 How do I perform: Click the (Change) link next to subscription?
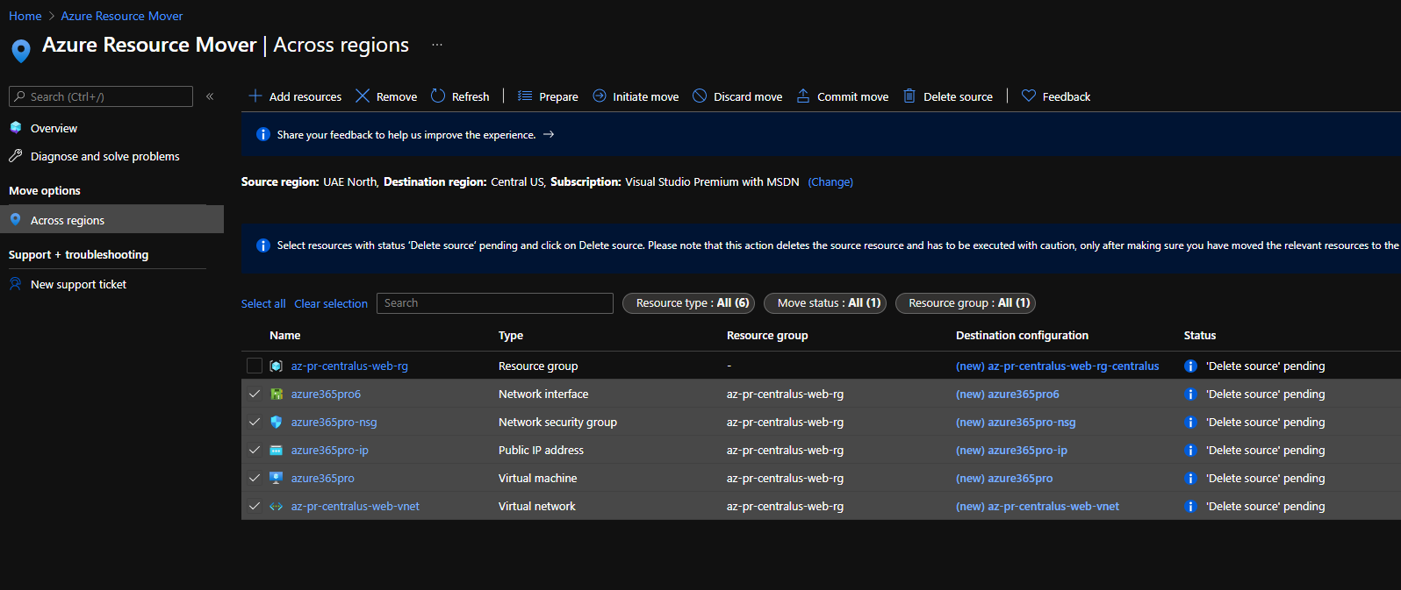pyautogui.click(x=830, y=181)
